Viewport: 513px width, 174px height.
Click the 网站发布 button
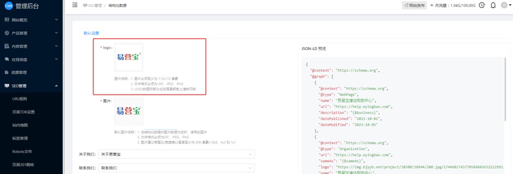(x=414, y=6)
